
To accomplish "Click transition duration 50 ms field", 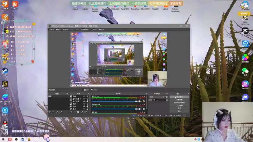I will pyautogui.click(x=159, y=100).
